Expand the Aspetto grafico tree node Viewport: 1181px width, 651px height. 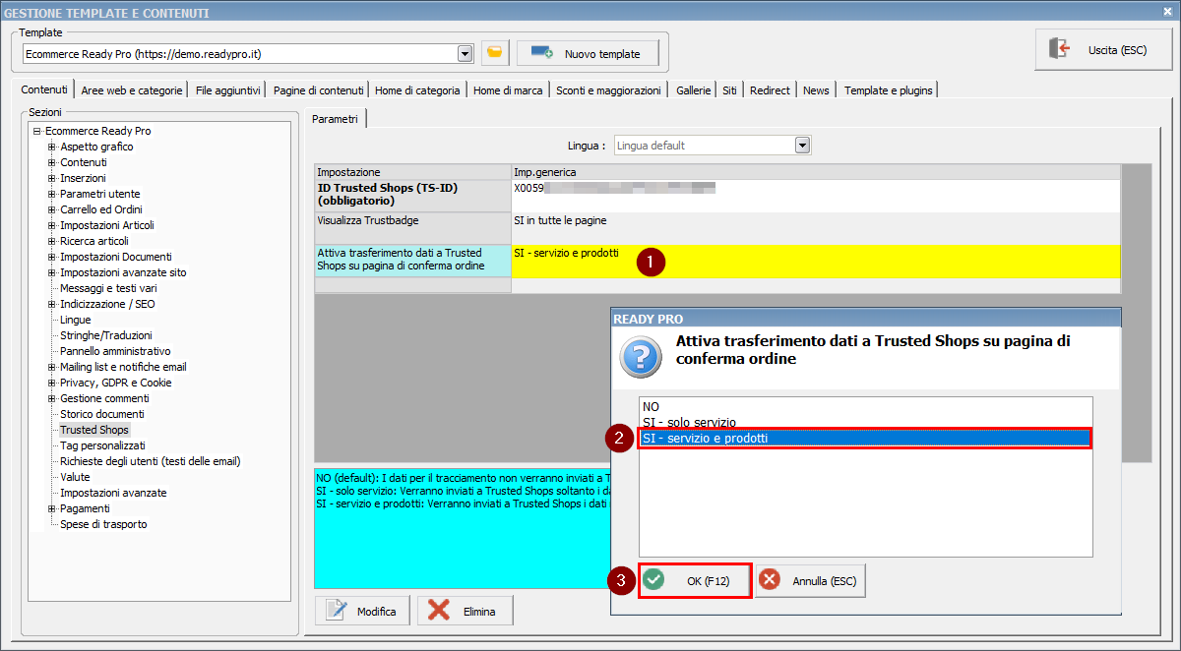[x=52, y=147]
